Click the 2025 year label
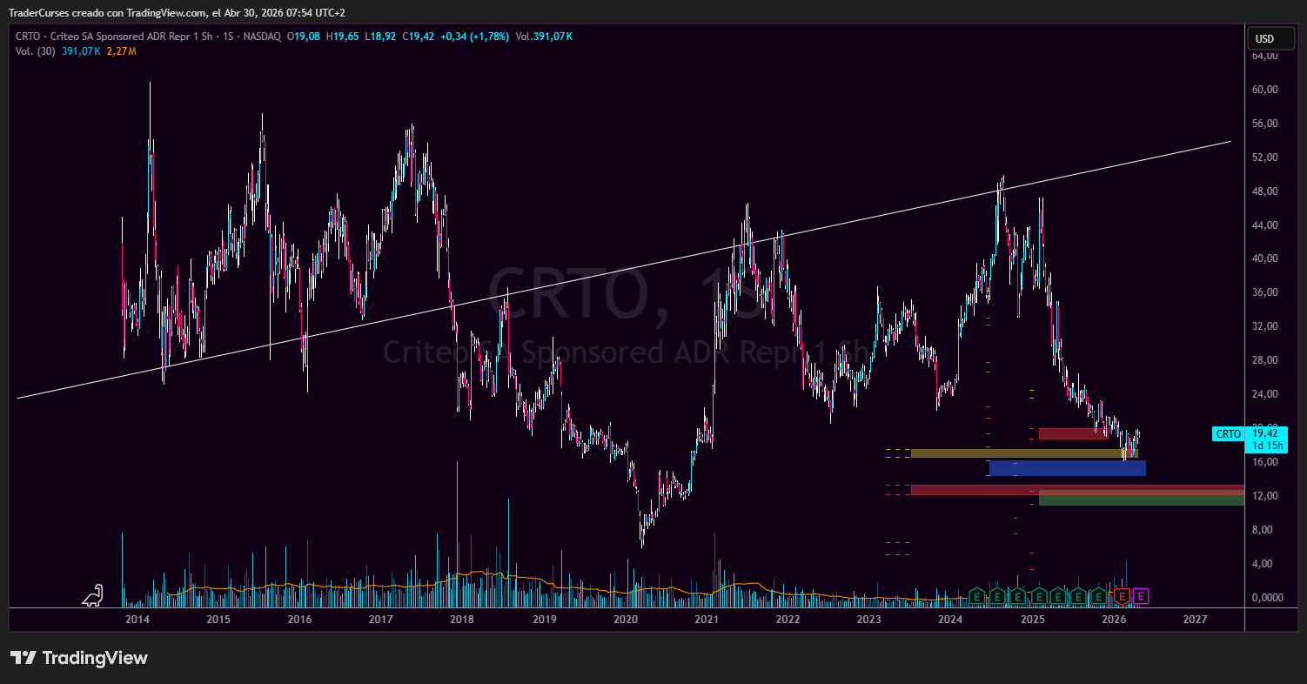Screen dimensions: 1307x684 (x=1033, y=620)
